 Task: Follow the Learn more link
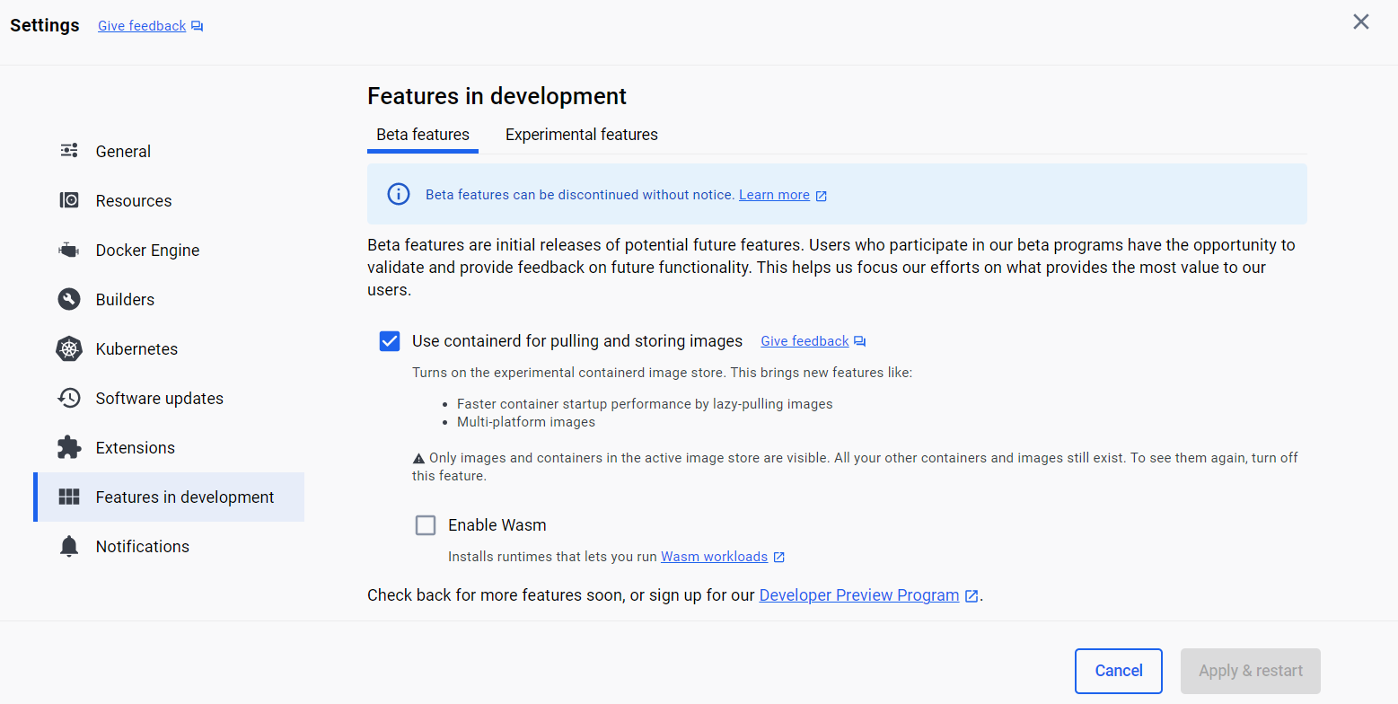tap(774, 195)
